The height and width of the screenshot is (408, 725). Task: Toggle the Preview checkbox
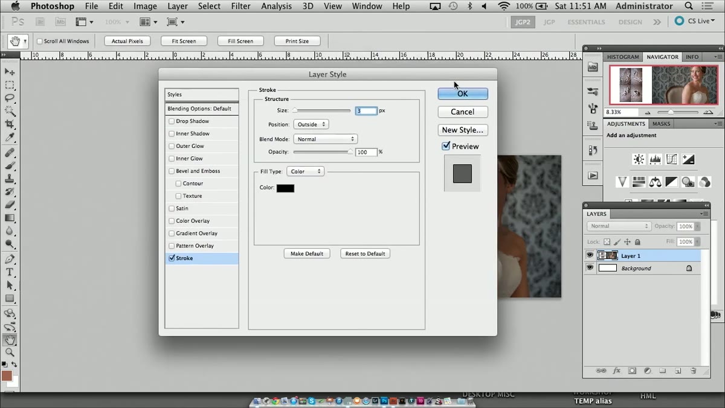(446, 146)
